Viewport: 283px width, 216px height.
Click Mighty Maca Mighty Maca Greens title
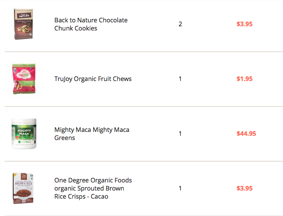coord(92,133)
